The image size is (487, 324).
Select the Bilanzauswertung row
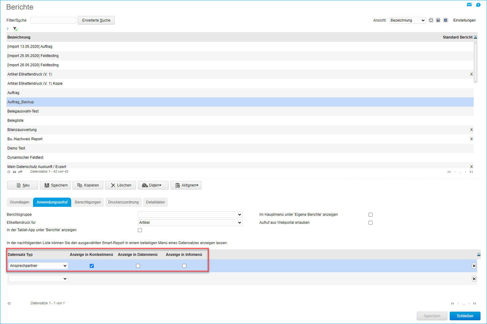coord(240,130)
